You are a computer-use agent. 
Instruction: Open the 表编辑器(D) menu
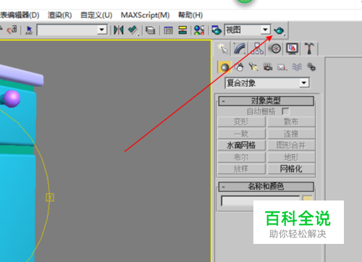coord(20,15)
